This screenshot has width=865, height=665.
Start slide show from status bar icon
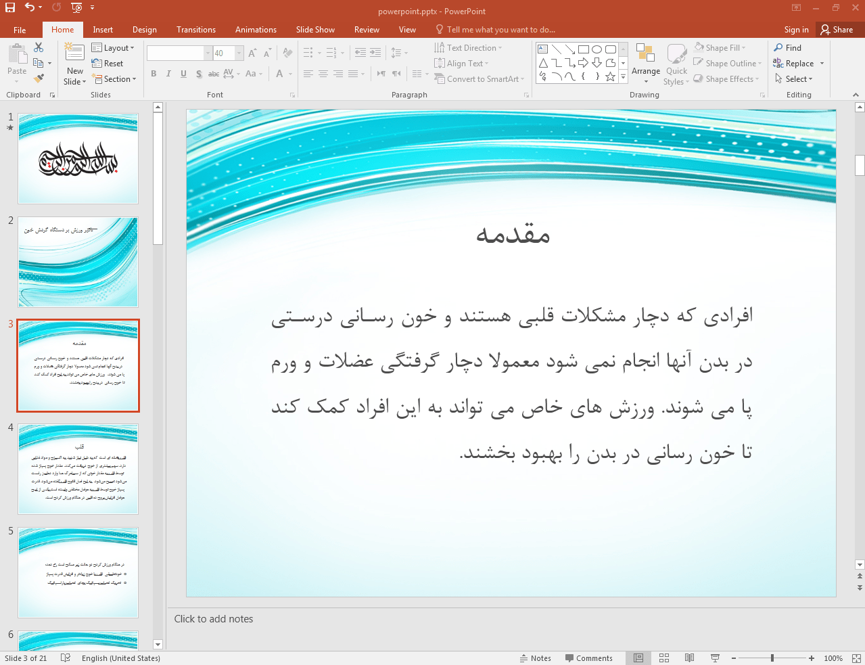[715, 658]
